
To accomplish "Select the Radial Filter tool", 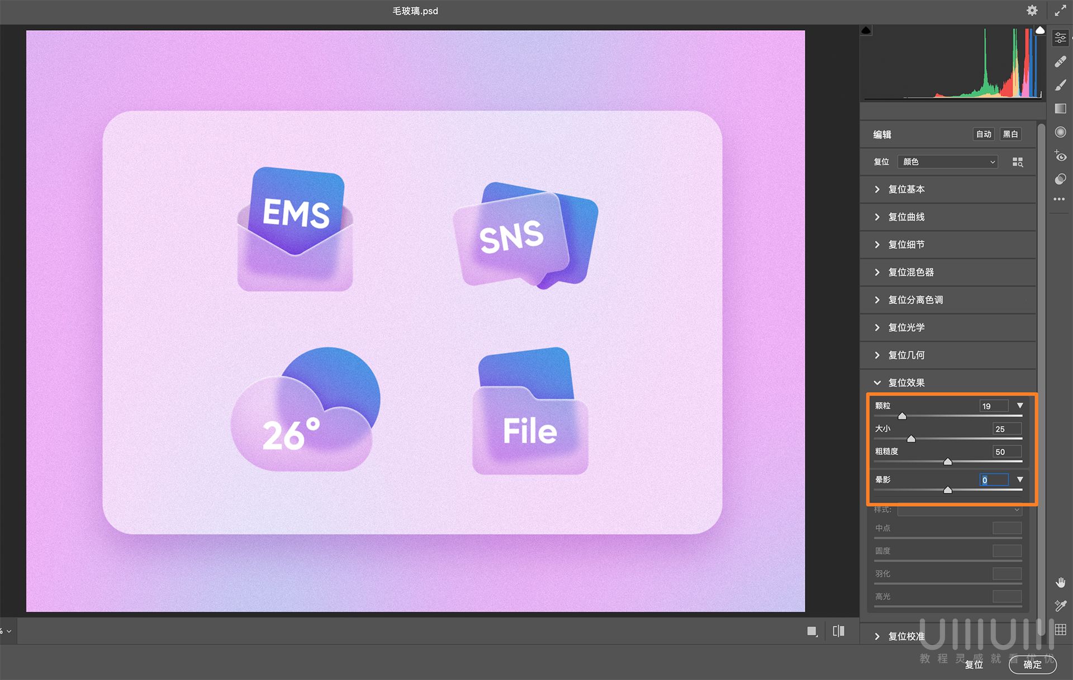I will [1060, 132].
